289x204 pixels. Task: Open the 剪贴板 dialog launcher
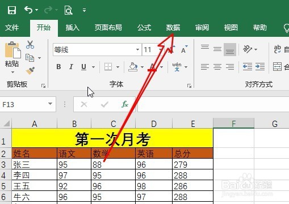(x=43, y=86)
